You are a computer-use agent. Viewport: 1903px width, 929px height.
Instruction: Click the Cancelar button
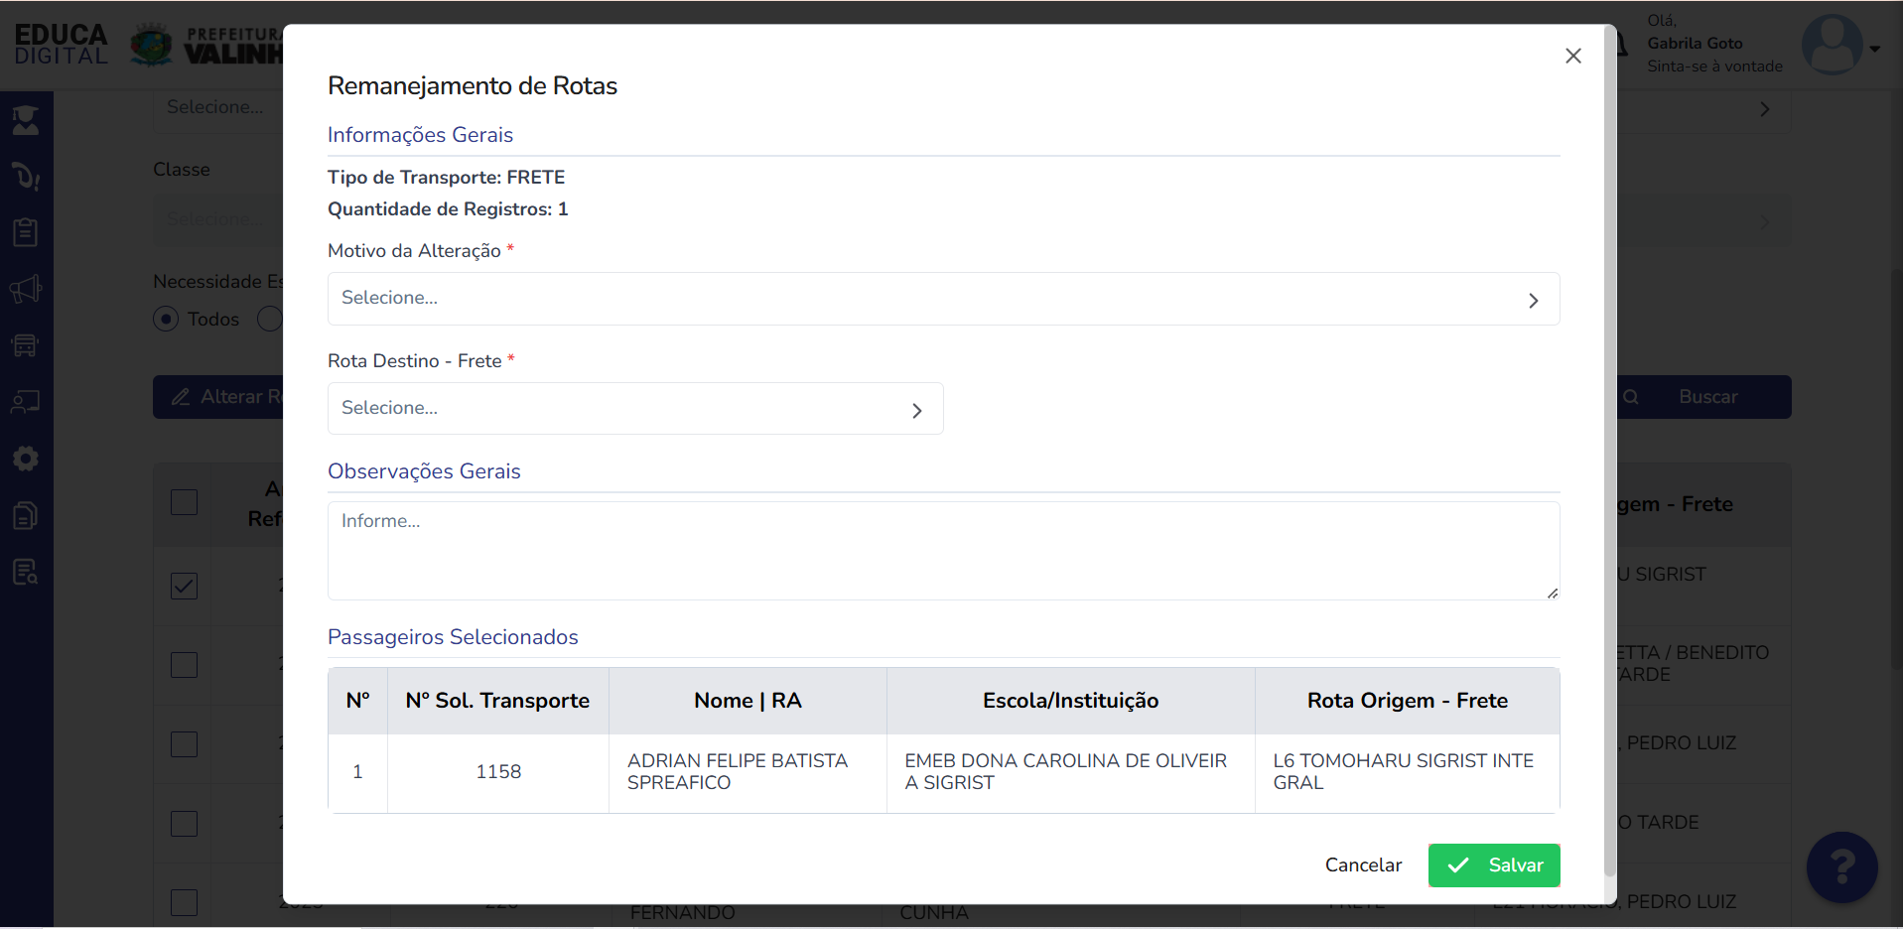coord(1363,865)
